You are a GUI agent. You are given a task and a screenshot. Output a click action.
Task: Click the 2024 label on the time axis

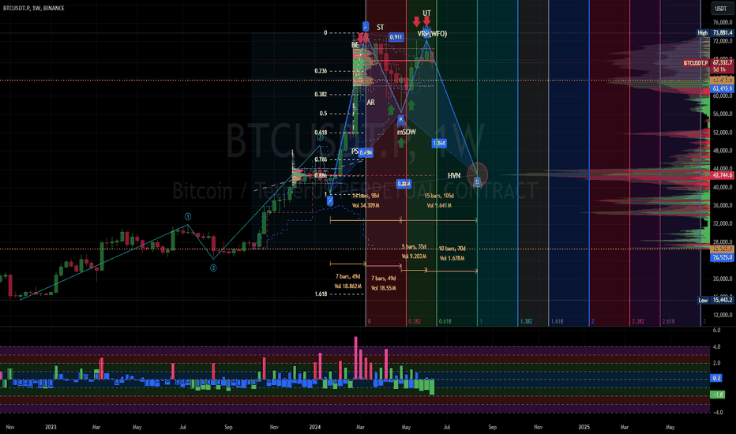coord(315,427)
